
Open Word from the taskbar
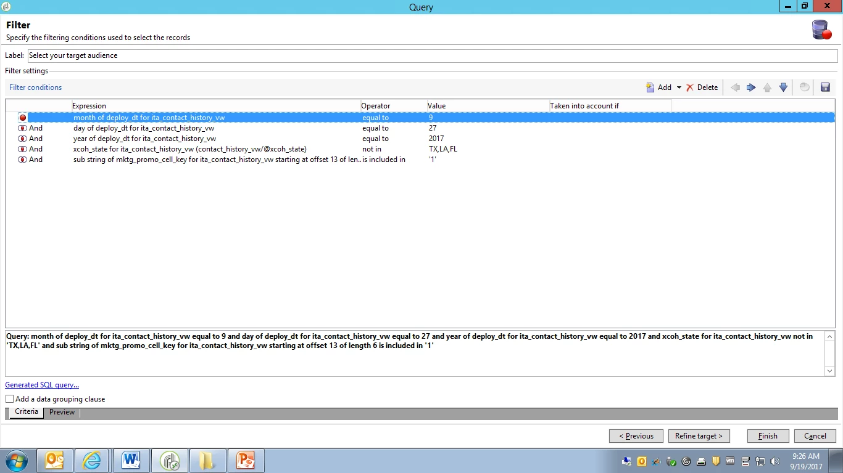(x=131, y=461)
